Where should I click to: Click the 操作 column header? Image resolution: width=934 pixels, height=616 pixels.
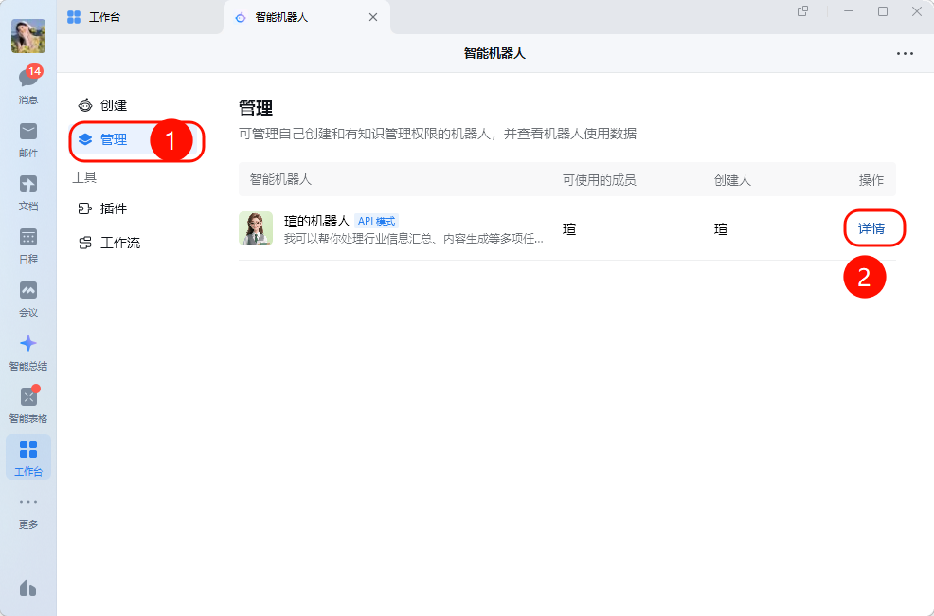(x=871, y=180)
